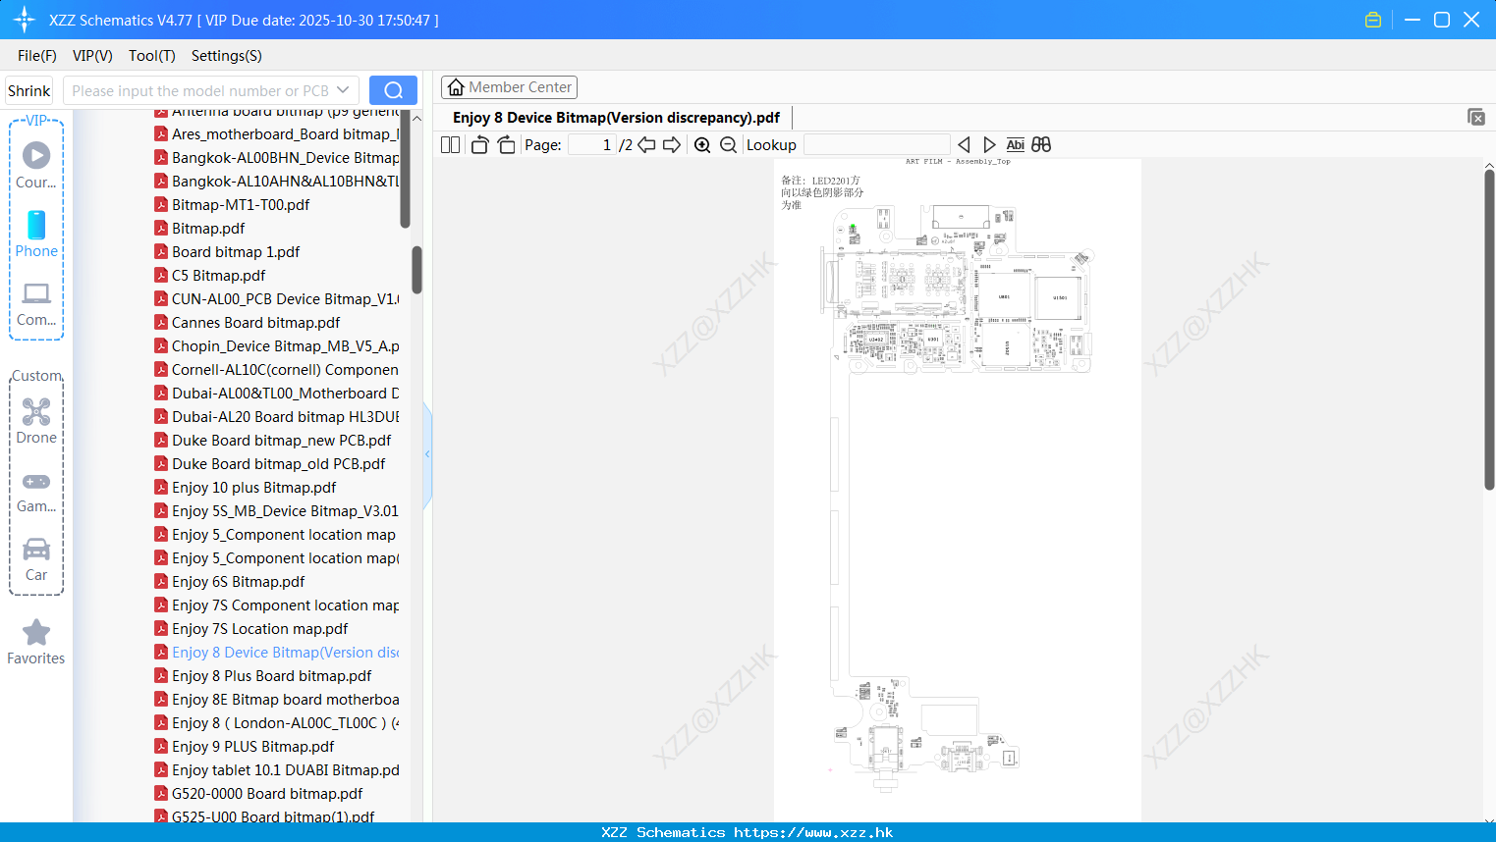Image resolution: width=1496 pixels, height=842 pixels.
Task: Open CUN-AL00_PCB Device Bitmap file
Action: click(276, 299)
